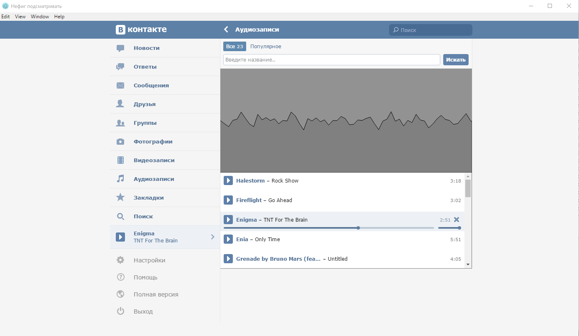Open the View menu
The height and width of the screenshot is (336, 579).
point(20,17)
